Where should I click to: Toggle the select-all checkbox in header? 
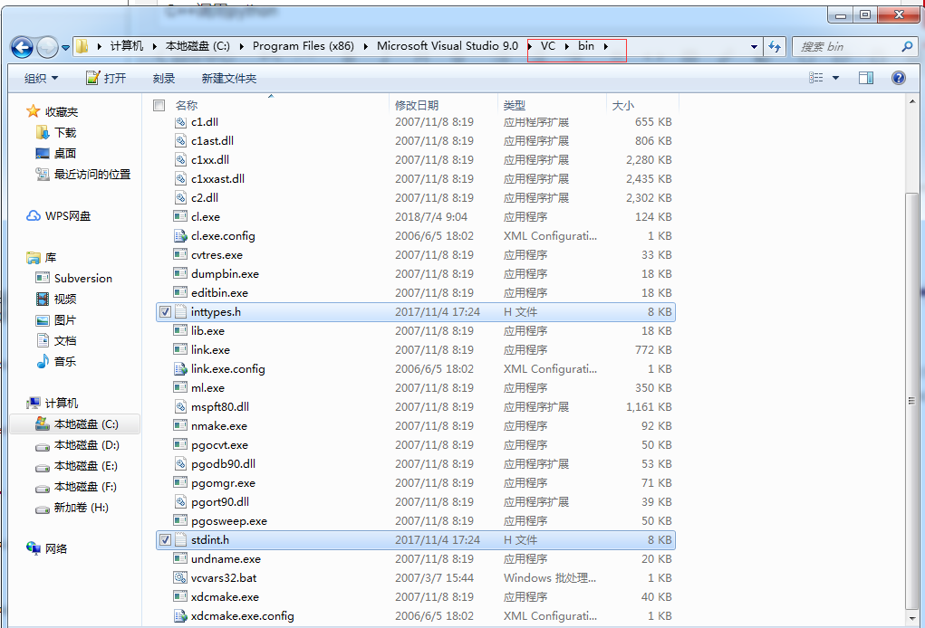tap(159, 106)
